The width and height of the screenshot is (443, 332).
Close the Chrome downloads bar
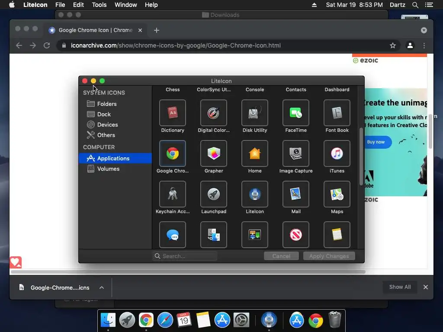click(426, 287)
